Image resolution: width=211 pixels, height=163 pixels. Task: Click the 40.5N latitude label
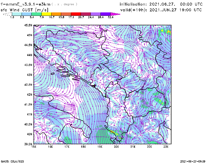click(x=28, y=124)
